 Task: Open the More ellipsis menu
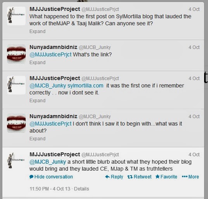click(191, 177)
